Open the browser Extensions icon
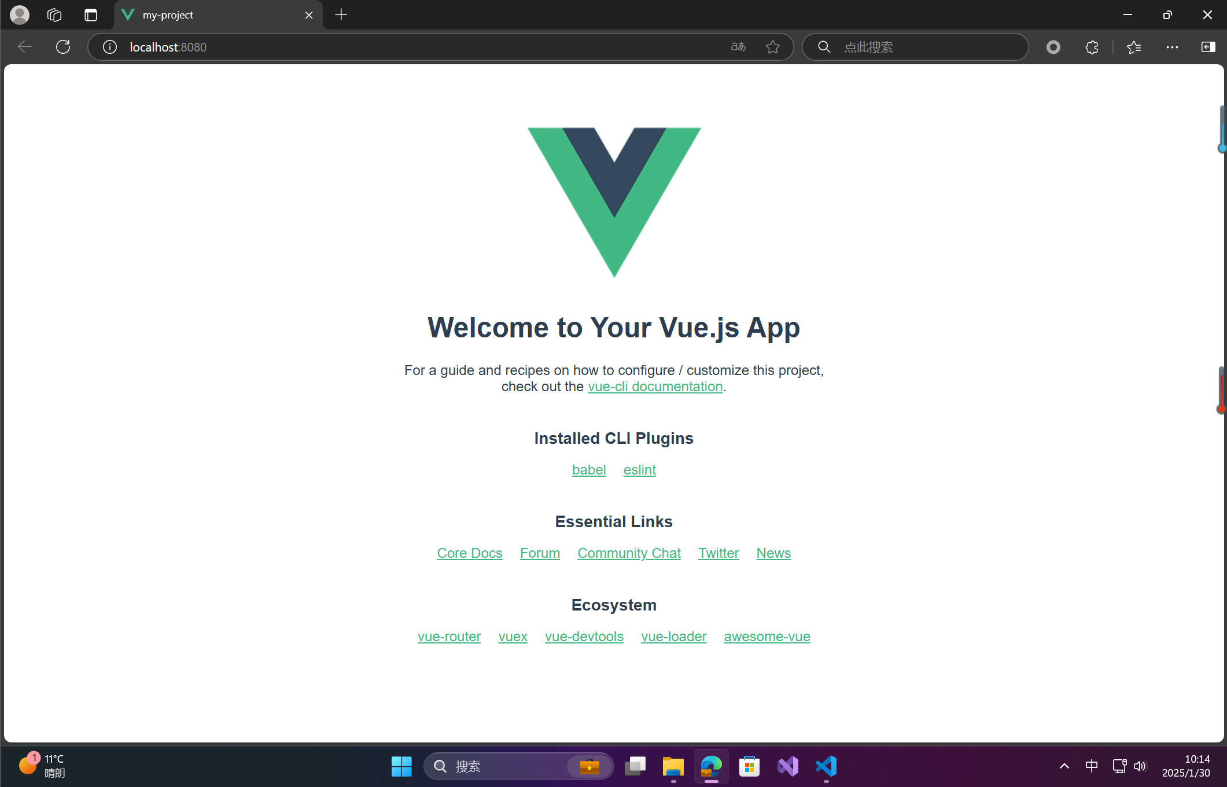This screenshot has width=1227, height=787. click(x=1091, y=47)
